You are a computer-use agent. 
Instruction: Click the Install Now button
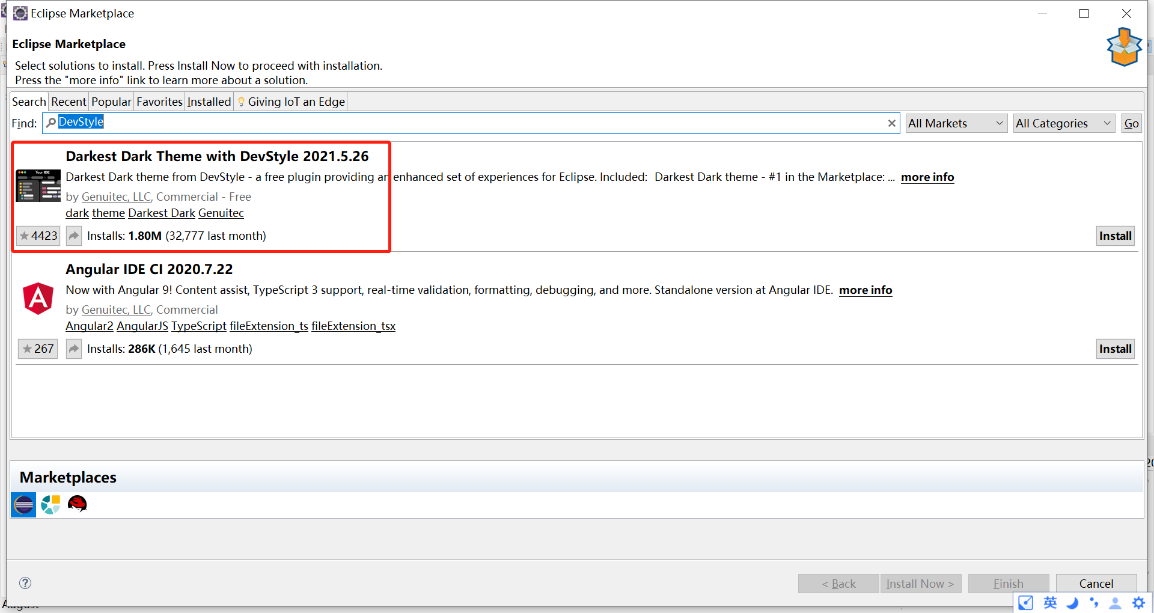920,584
